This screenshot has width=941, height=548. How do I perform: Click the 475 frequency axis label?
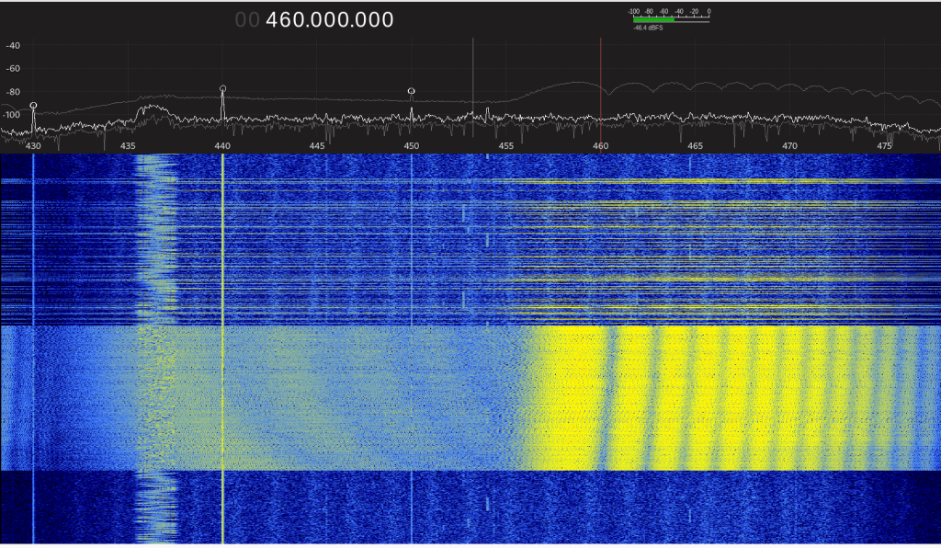click(x=885, y=146)
